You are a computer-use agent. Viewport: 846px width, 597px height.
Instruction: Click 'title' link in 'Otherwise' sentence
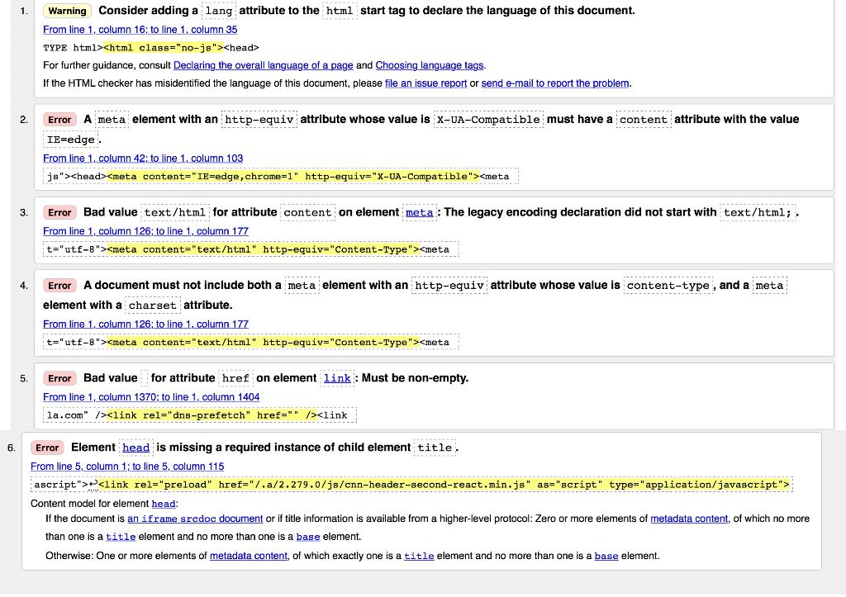(x=419, y=556)
